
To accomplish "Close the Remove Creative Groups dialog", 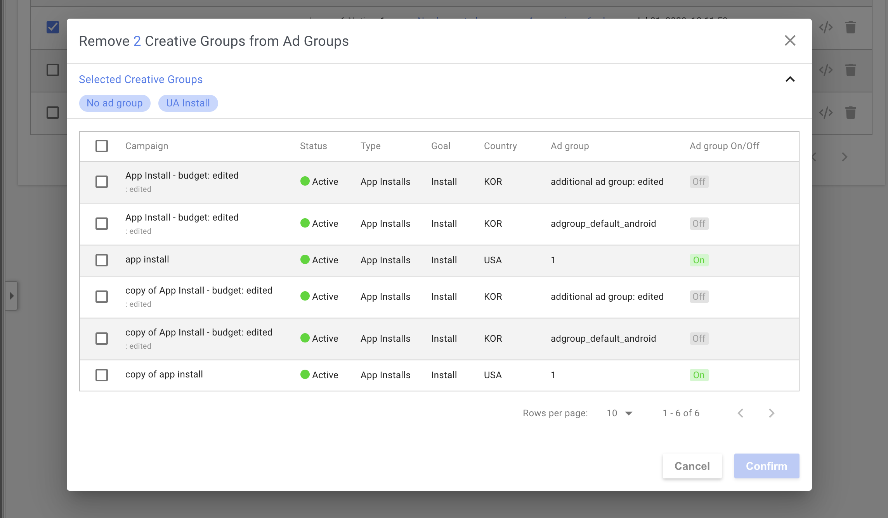I will coord(790,41).
